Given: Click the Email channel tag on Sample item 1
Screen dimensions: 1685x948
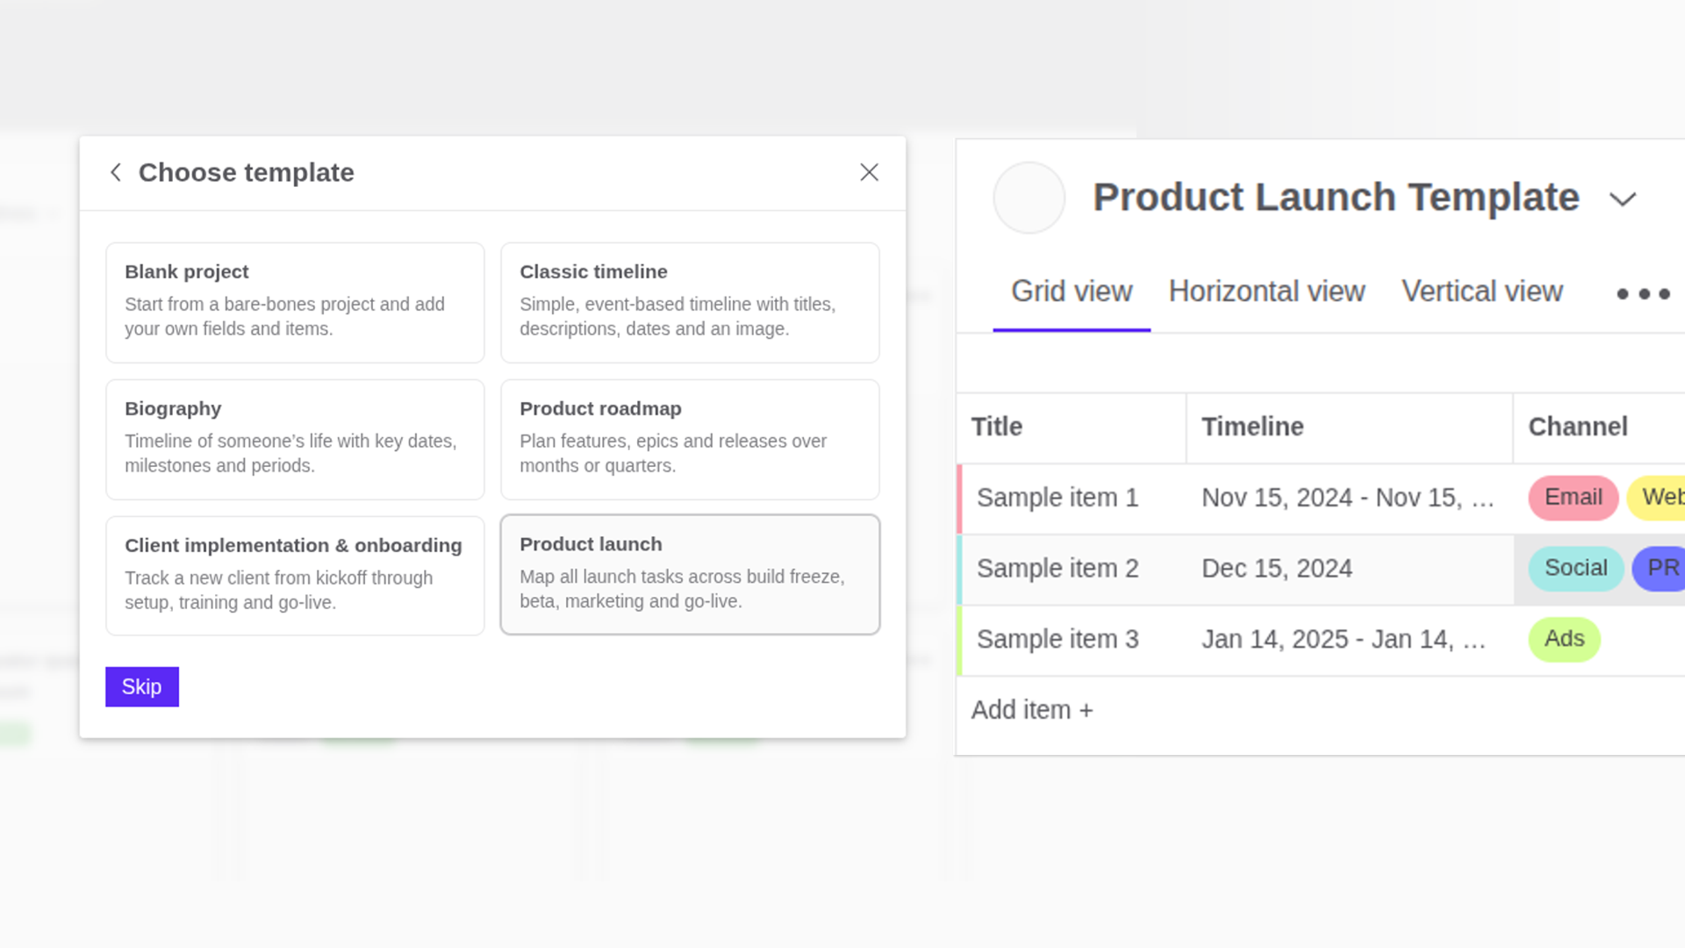Looking at the screenshot, I should click(1573, 497).
